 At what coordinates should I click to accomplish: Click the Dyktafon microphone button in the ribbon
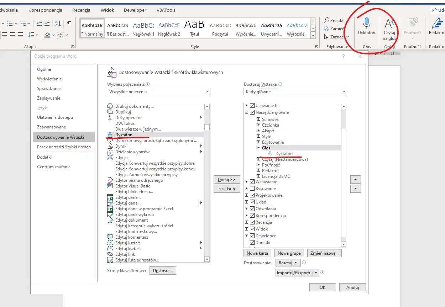point(366,27)
